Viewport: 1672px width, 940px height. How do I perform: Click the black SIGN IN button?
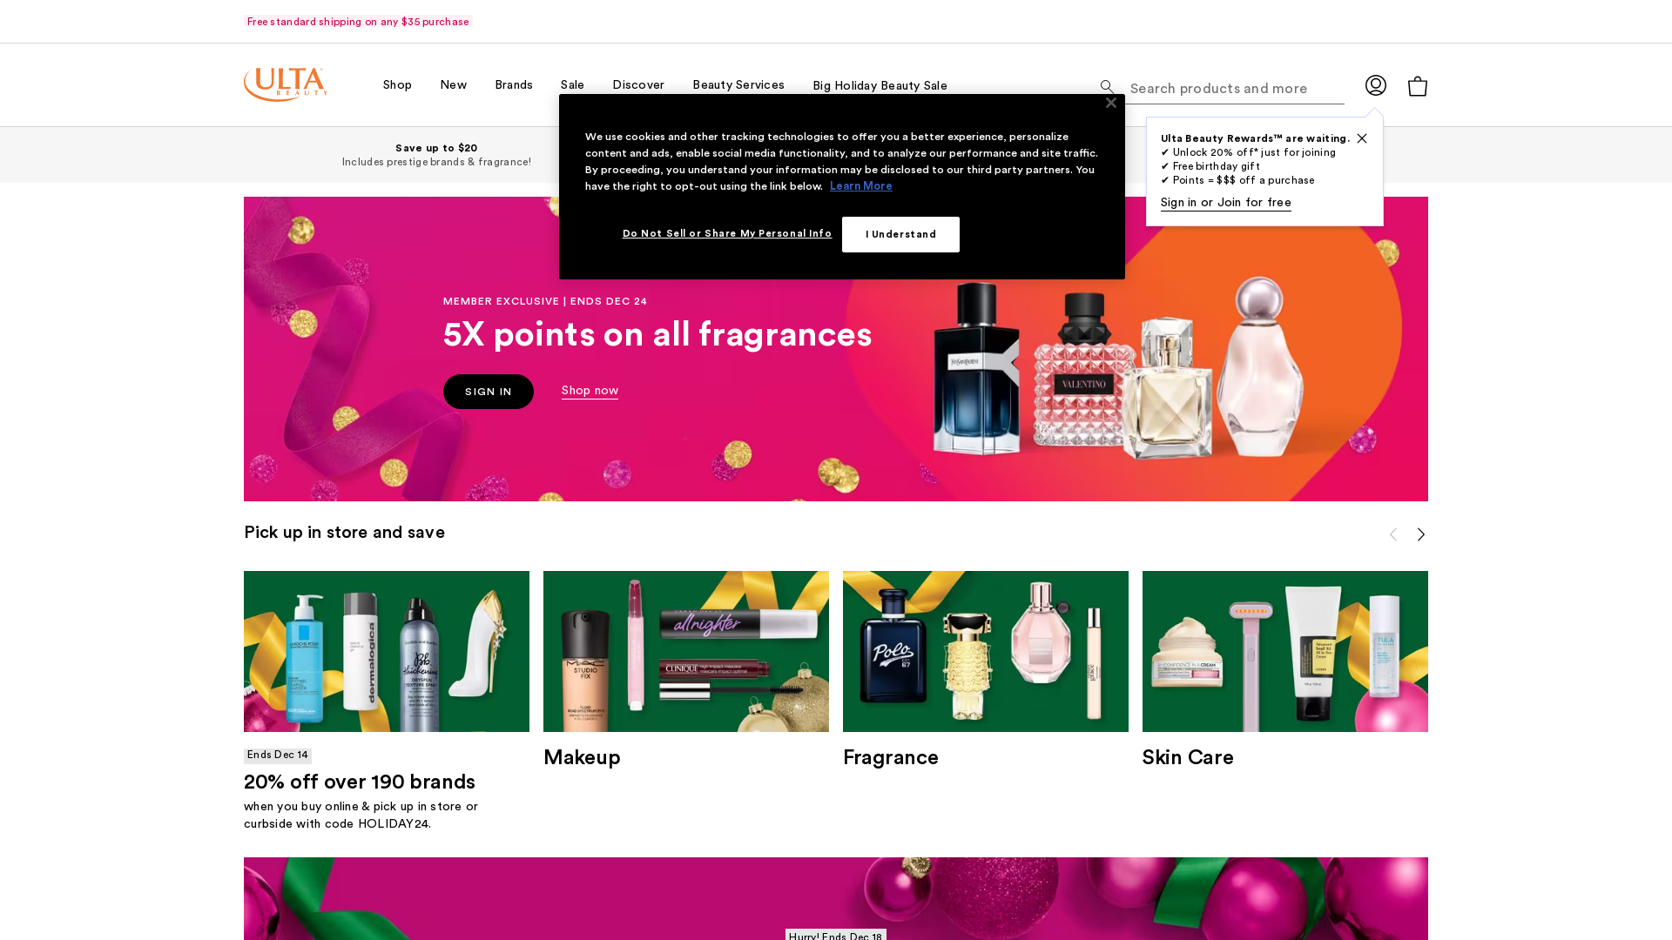pyautogui.click(x=489, y=392)
